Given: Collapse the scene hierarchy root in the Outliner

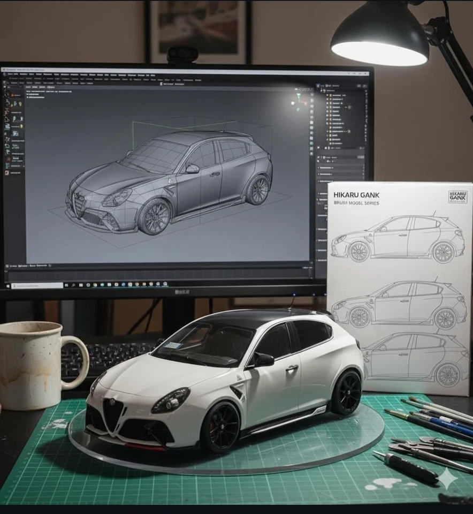Looking at the screenshot, I should coord(321,90).
